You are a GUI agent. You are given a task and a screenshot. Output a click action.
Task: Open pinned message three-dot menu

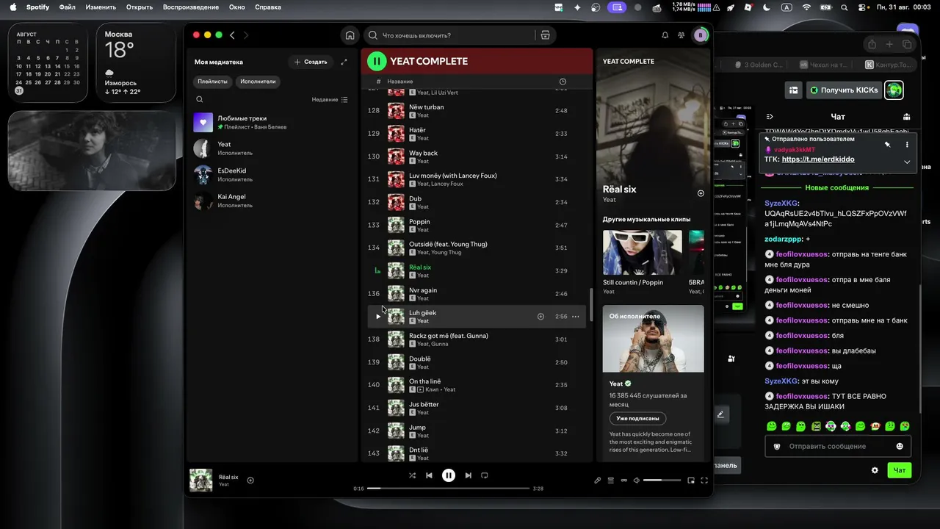point(907,145)
